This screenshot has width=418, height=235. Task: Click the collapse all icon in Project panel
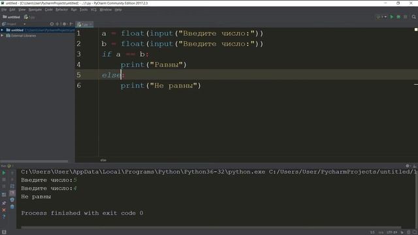click(x=57, y=24)
